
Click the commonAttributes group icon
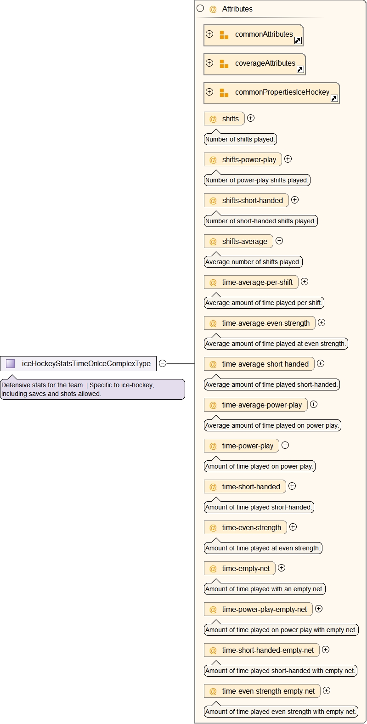[224, 35]
